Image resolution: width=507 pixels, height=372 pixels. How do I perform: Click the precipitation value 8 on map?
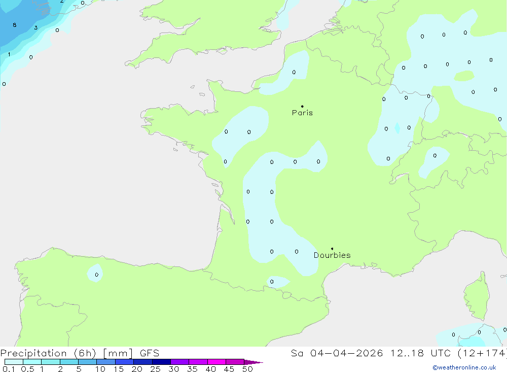pos(15,25)
